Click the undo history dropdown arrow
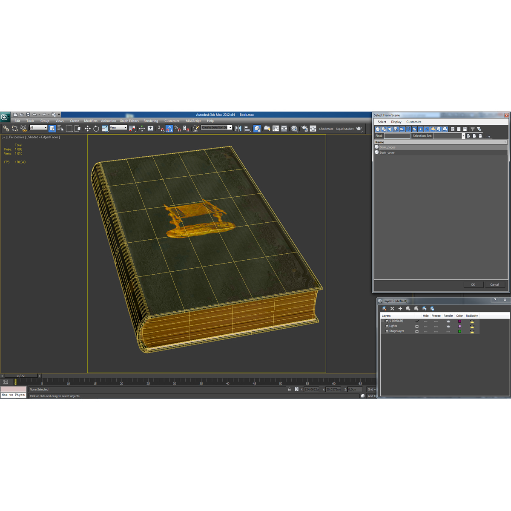The width and height of the screenshot is (511, 511). click(x=39, y=115)
